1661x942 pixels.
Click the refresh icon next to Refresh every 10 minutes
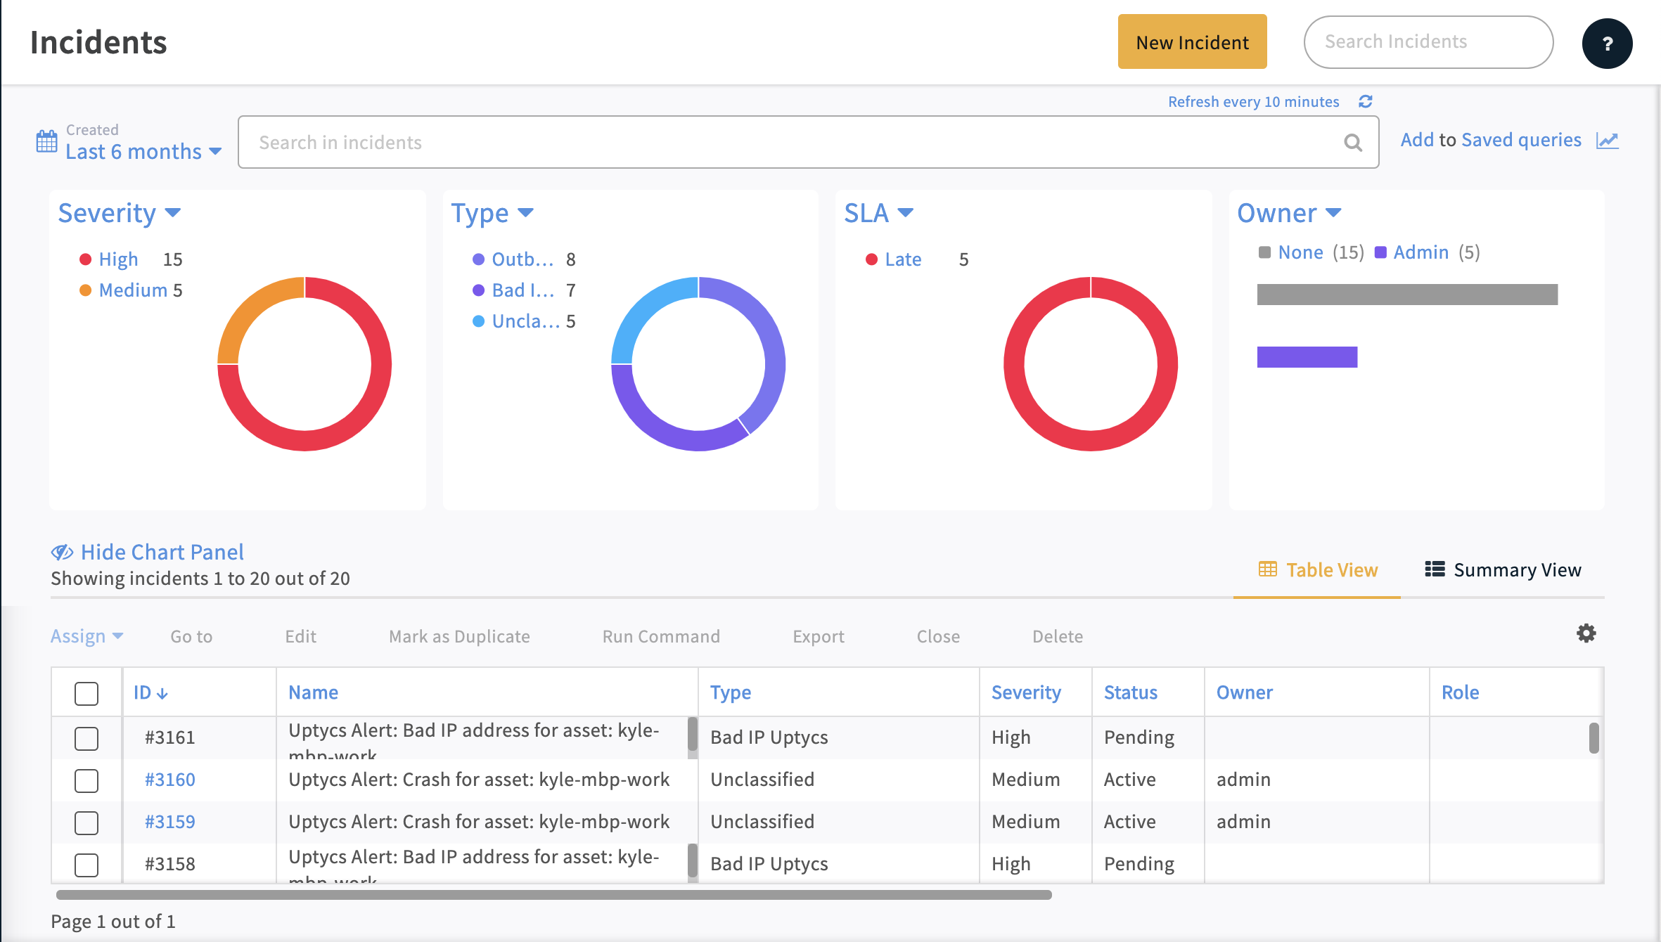(x=1365, y=101)
